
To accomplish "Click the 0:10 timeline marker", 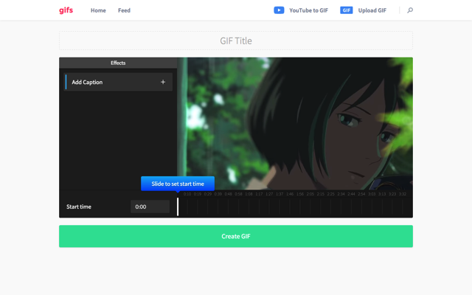I will [x=187, y=194].
